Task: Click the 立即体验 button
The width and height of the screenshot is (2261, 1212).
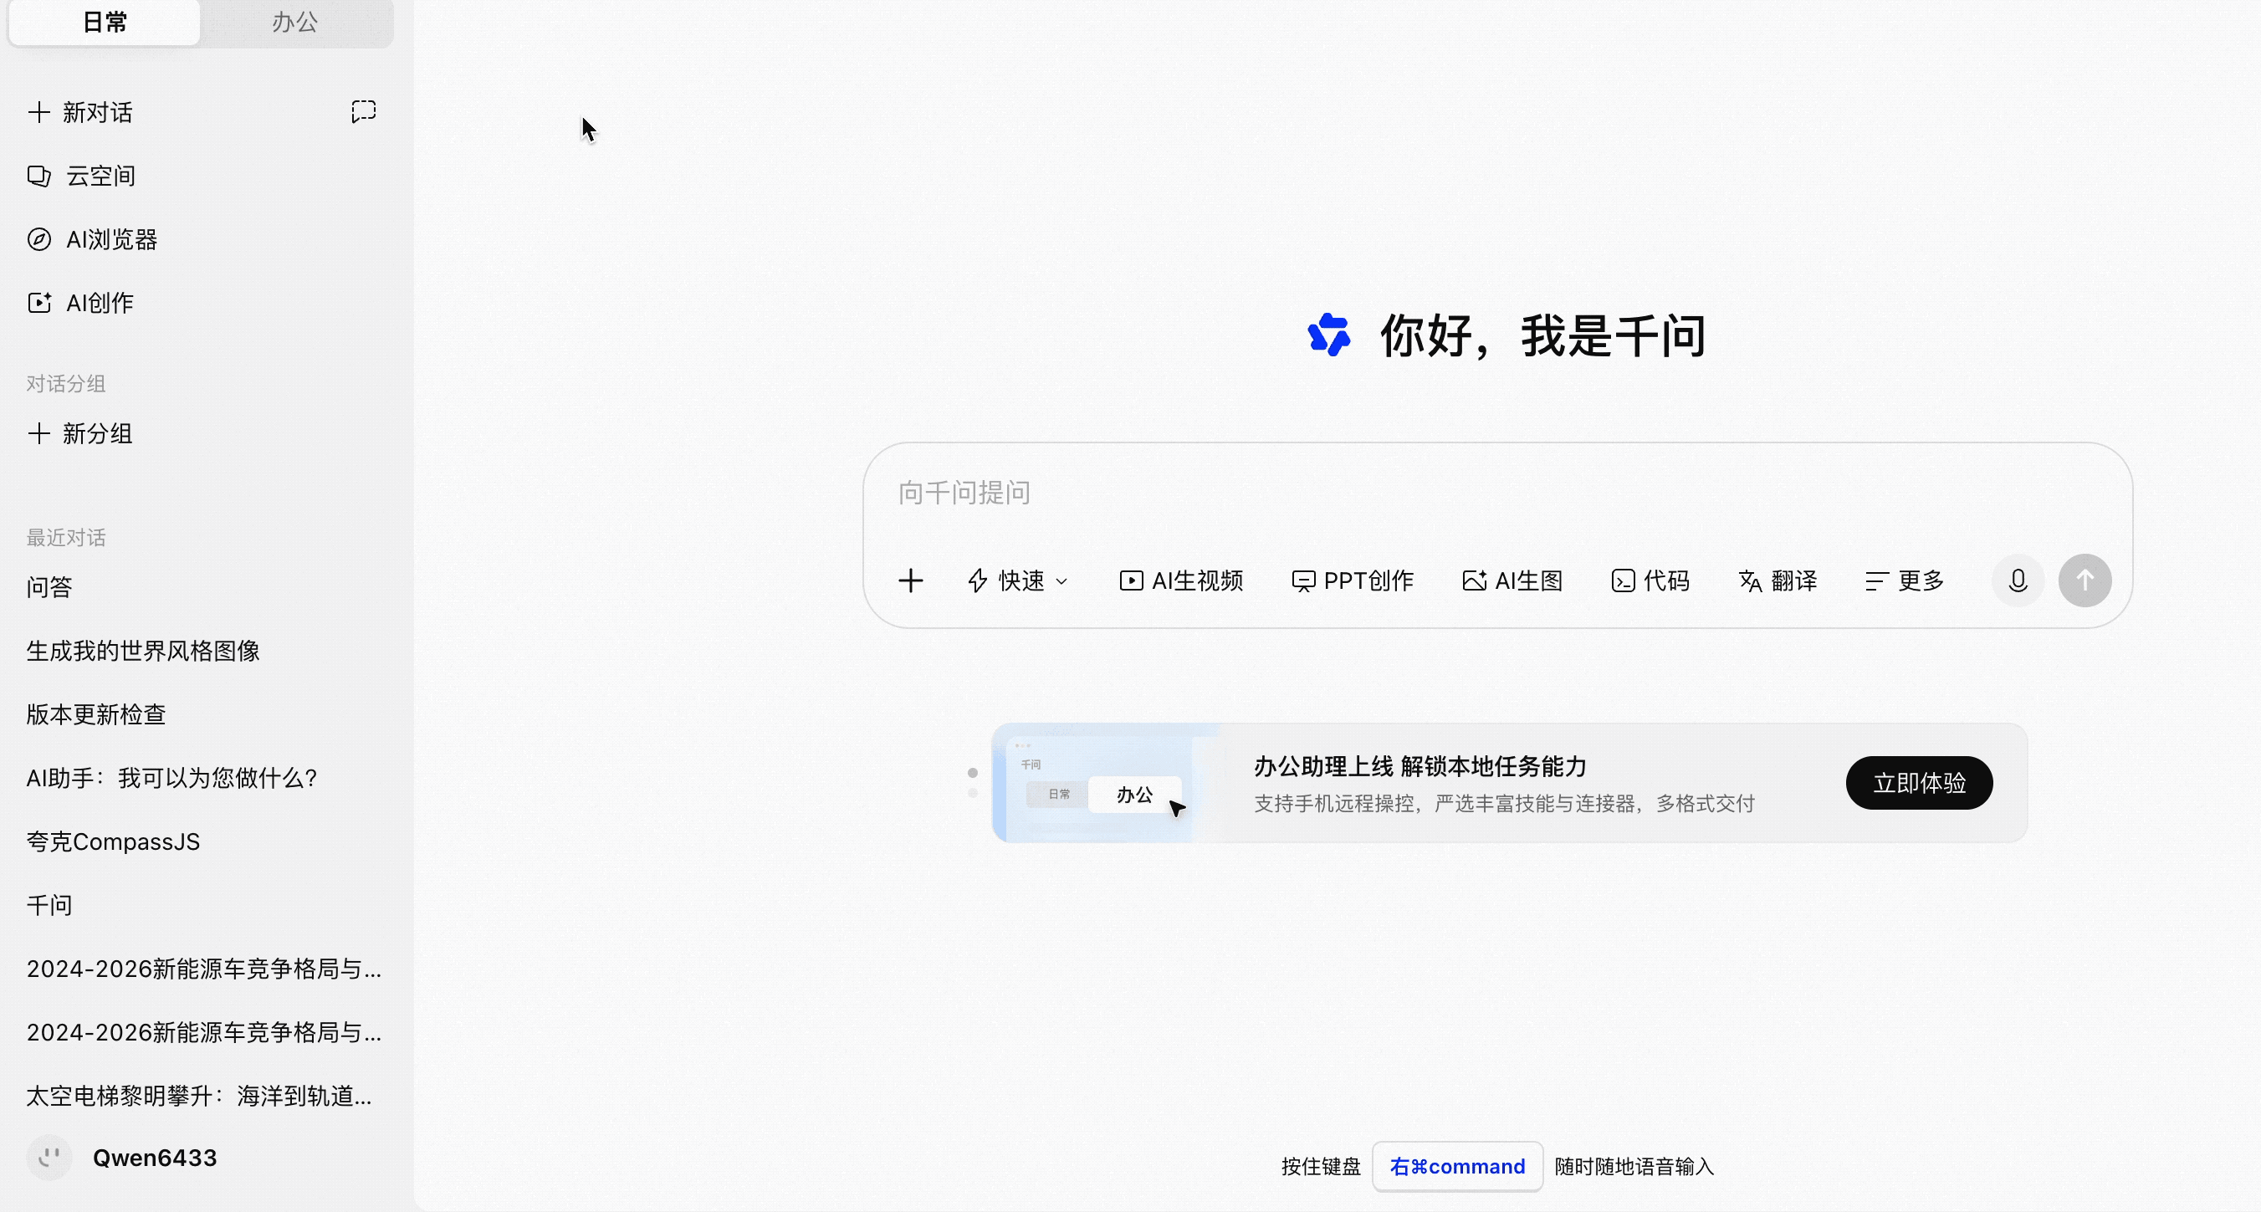Action: (x=1919, y=783)
